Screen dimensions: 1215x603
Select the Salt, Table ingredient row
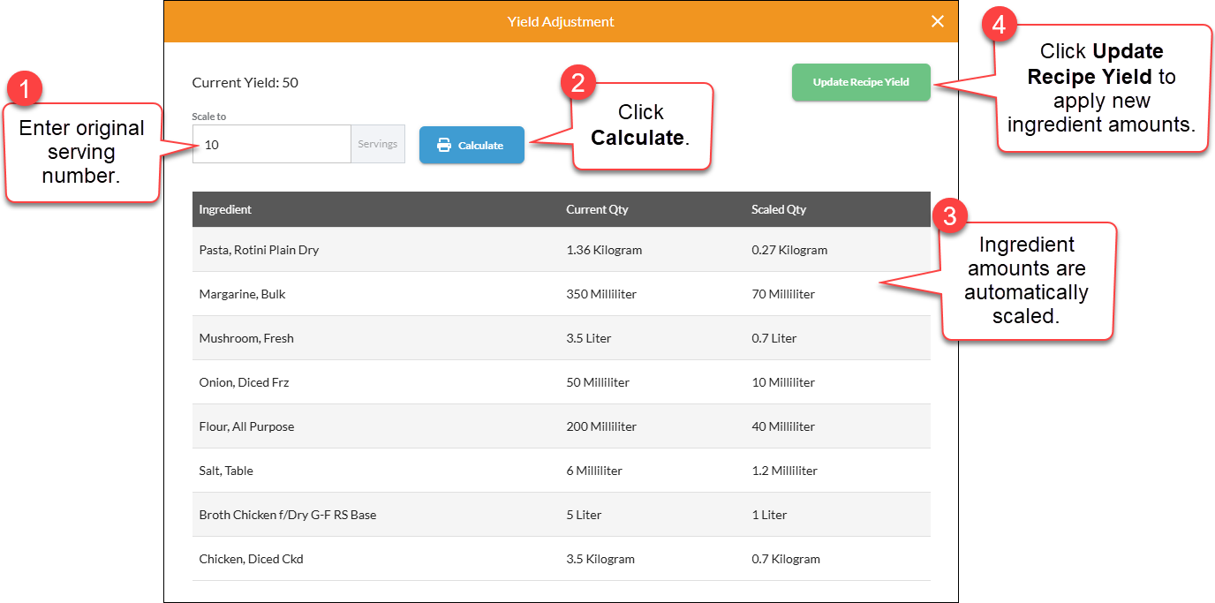tap(562, 471)
